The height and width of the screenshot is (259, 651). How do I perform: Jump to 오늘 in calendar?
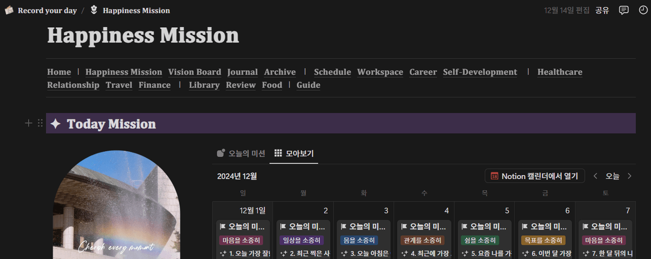pos(612,176)
